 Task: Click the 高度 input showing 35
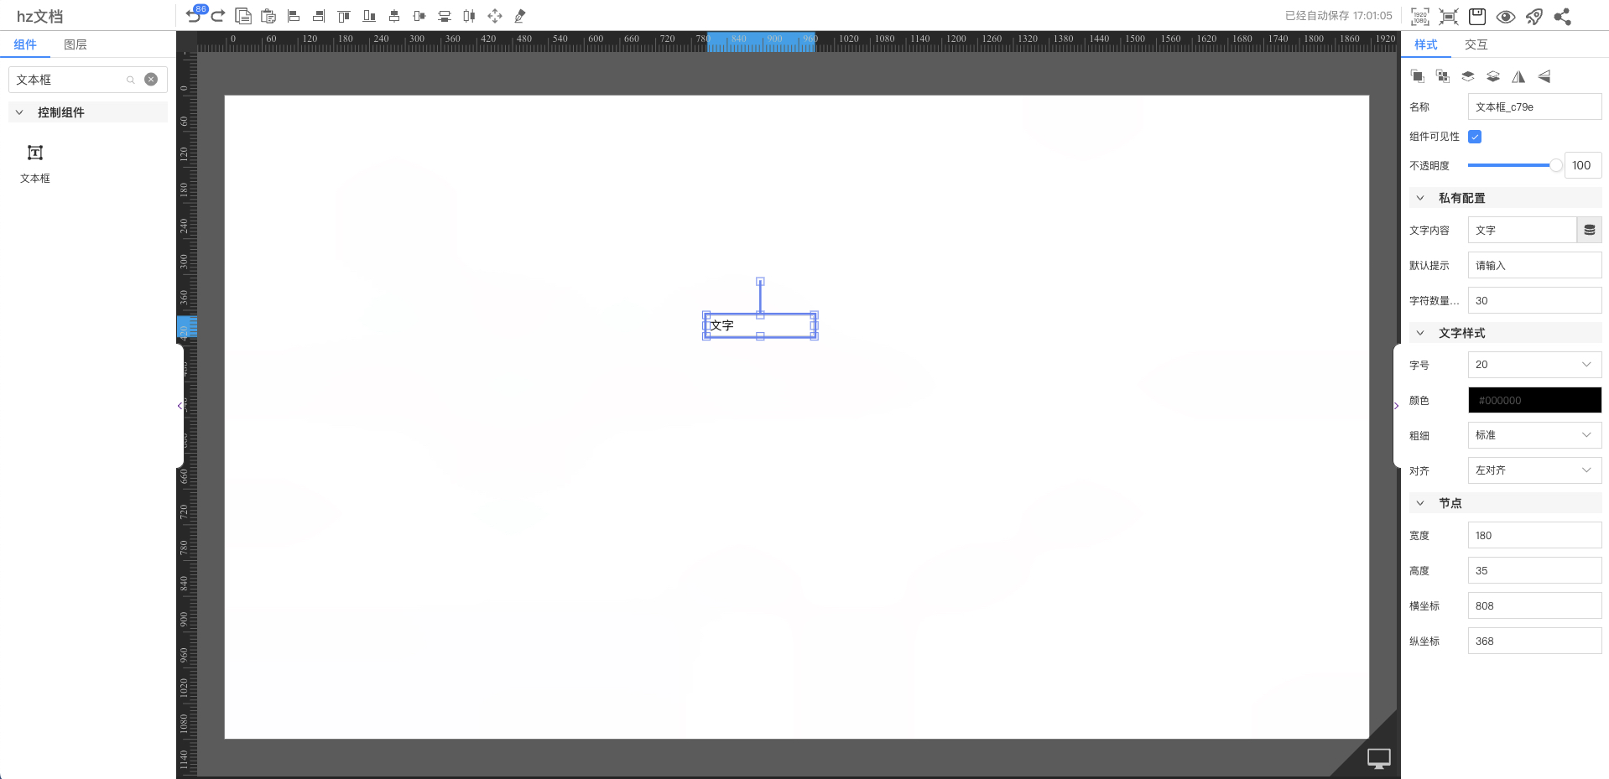click(1534, 570)
